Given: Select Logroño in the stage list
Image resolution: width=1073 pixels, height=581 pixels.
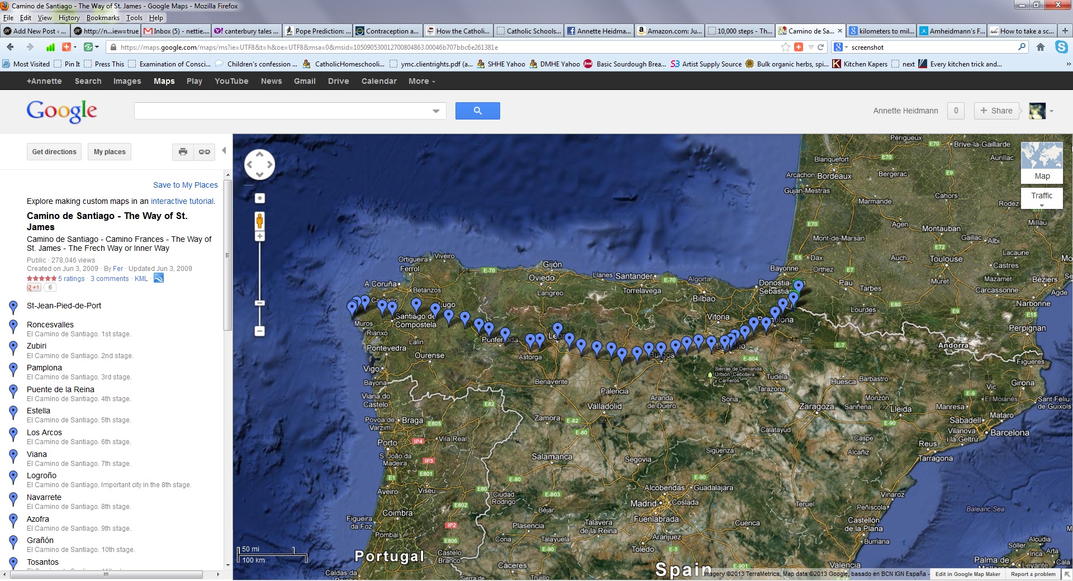Looking at the screenshot, I should click(x=41, y=475).
